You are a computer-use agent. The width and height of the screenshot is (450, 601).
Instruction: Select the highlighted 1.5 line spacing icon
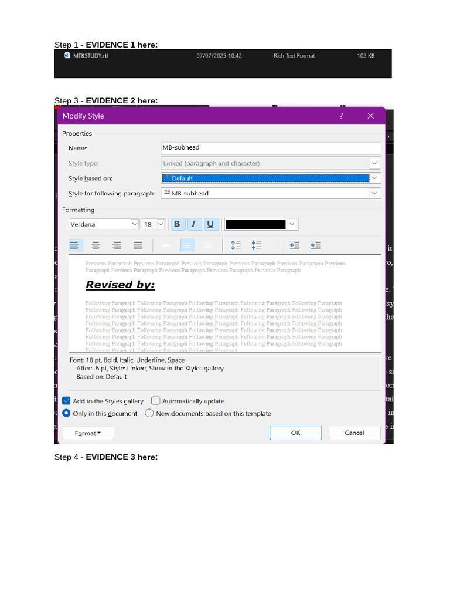tap(187, 245)
